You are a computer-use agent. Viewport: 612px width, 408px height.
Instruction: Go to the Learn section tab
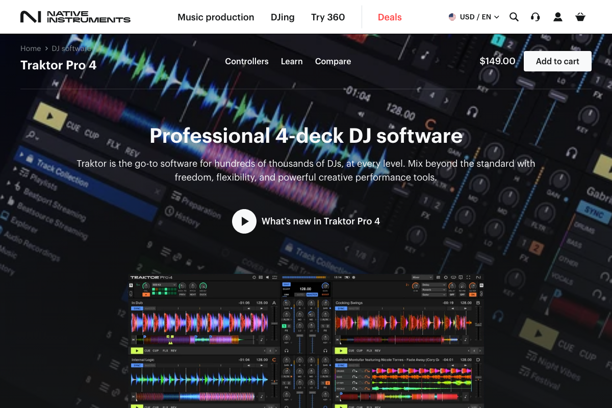(x=292, y=61)
